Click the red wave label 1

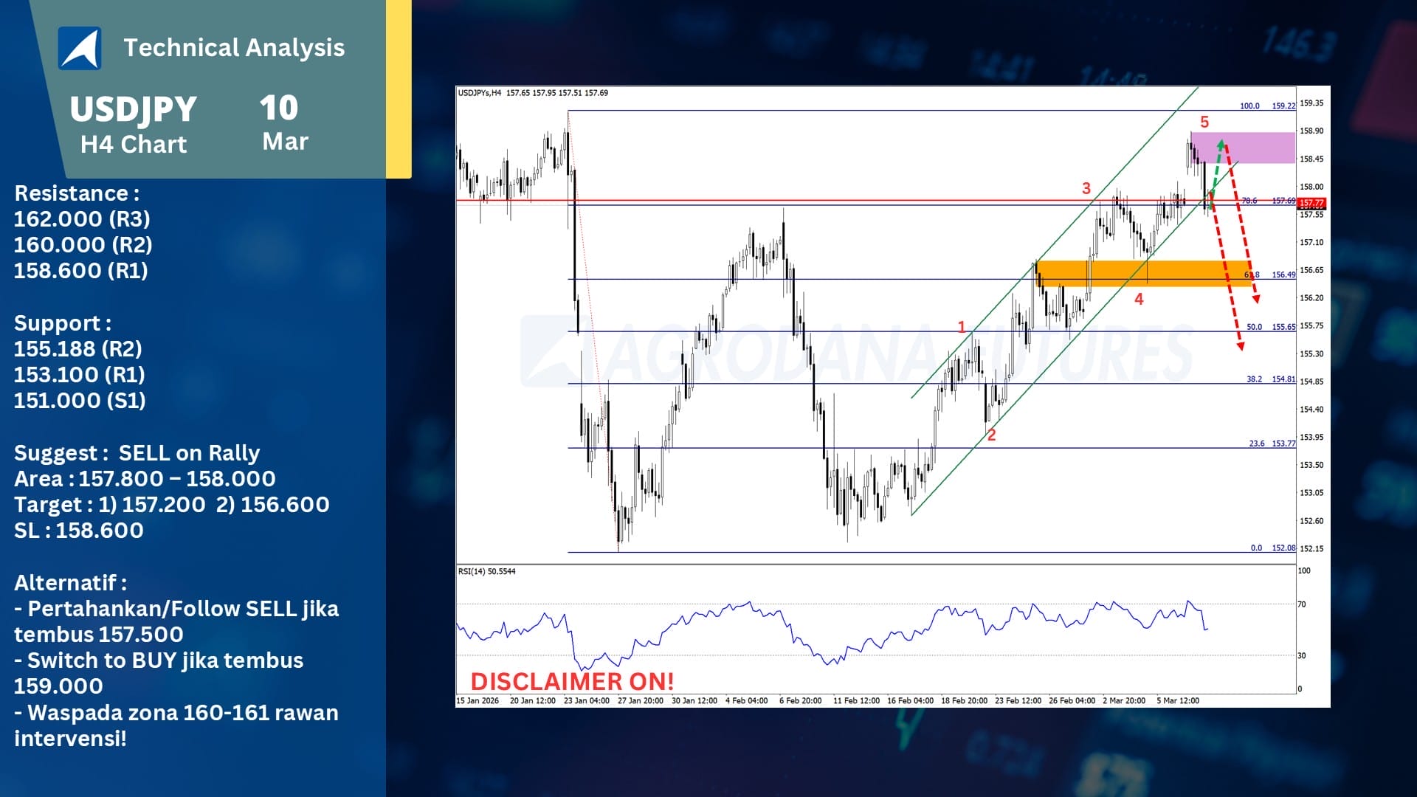click(962, 326)
